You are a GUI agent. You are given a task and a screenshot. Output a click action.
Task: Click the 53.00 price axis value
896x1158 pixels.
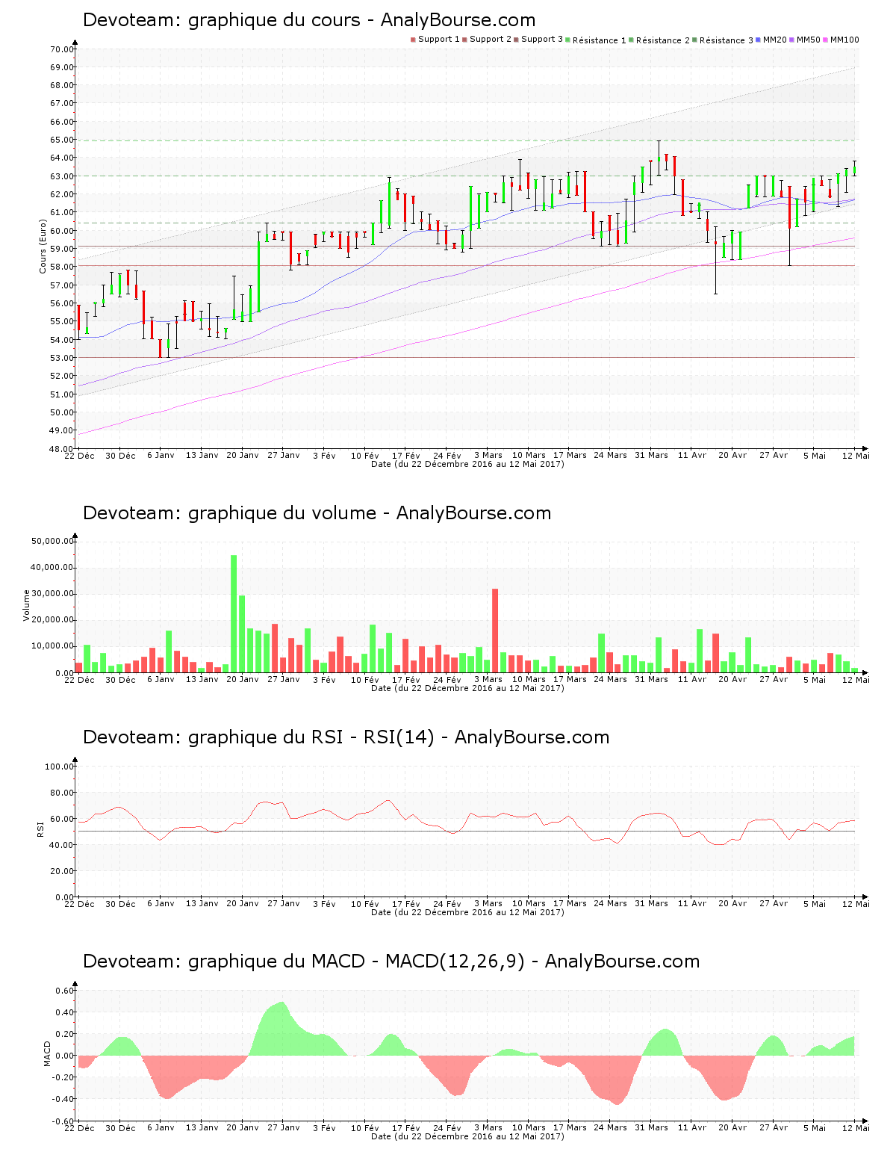(62, 358)
